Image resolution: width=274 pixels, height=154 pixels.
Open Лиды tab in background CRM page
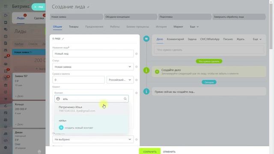[21, 18]
